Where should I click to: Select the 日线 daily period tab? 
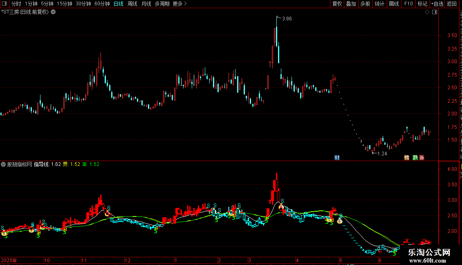119,4
